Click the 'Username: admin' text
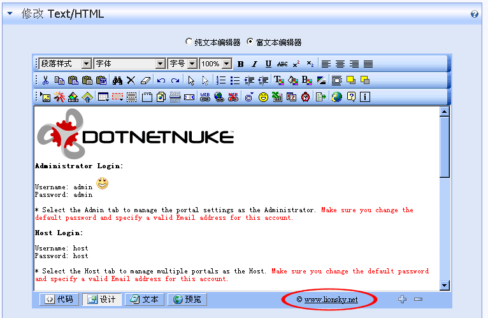Image resolution: width=488 pixels, height=318 pixels. [x=64, y=187]
